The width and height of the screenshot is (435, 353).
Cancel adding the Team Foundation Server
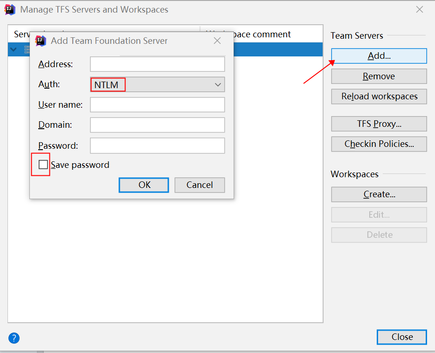200,185
